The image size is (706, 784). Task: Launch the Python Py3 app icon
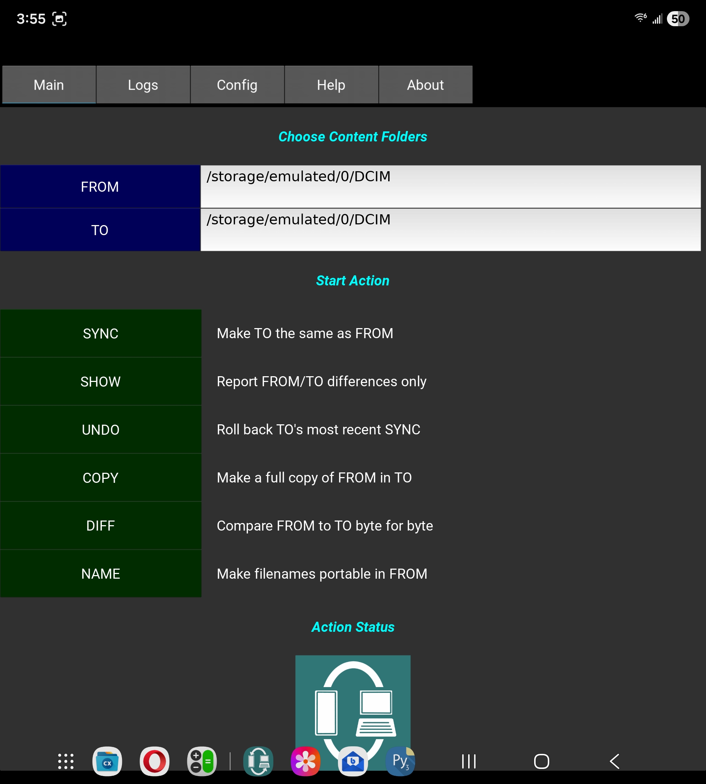coord(400,761)
